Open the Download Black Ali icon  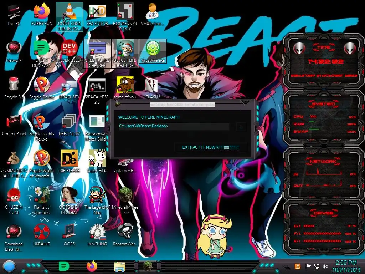coord(14,238)
